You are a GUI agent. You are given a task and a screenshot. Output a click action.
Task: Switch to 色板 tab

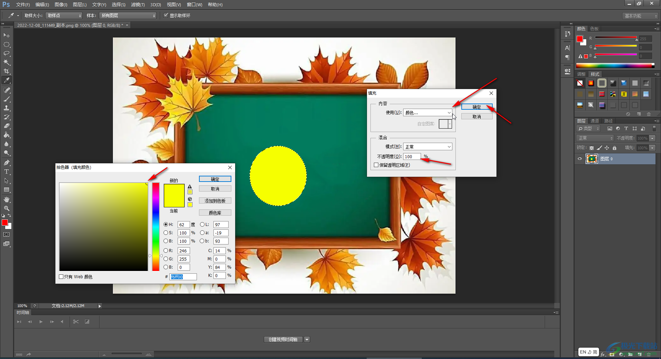point(594,29)
